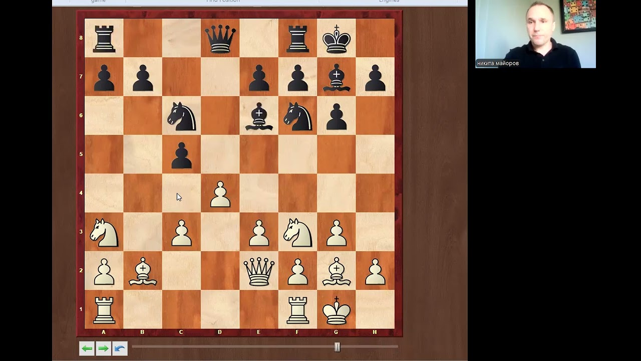Select the black queen on d8

point(220,39)
